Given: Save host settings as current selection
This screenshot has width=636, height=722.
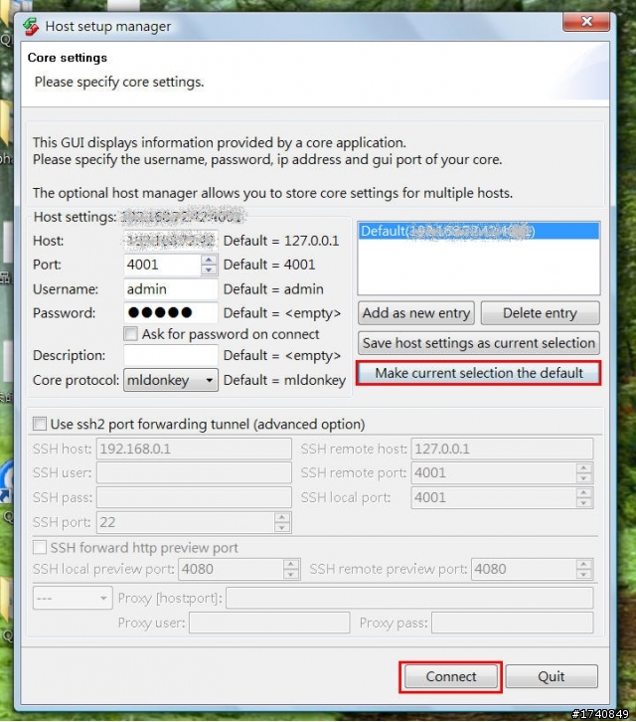Looking at the screenshot, I should point(479,343).
